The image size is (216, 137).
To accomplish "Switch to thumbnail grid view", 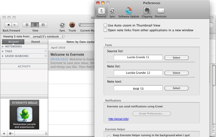I will coord(43,25).
